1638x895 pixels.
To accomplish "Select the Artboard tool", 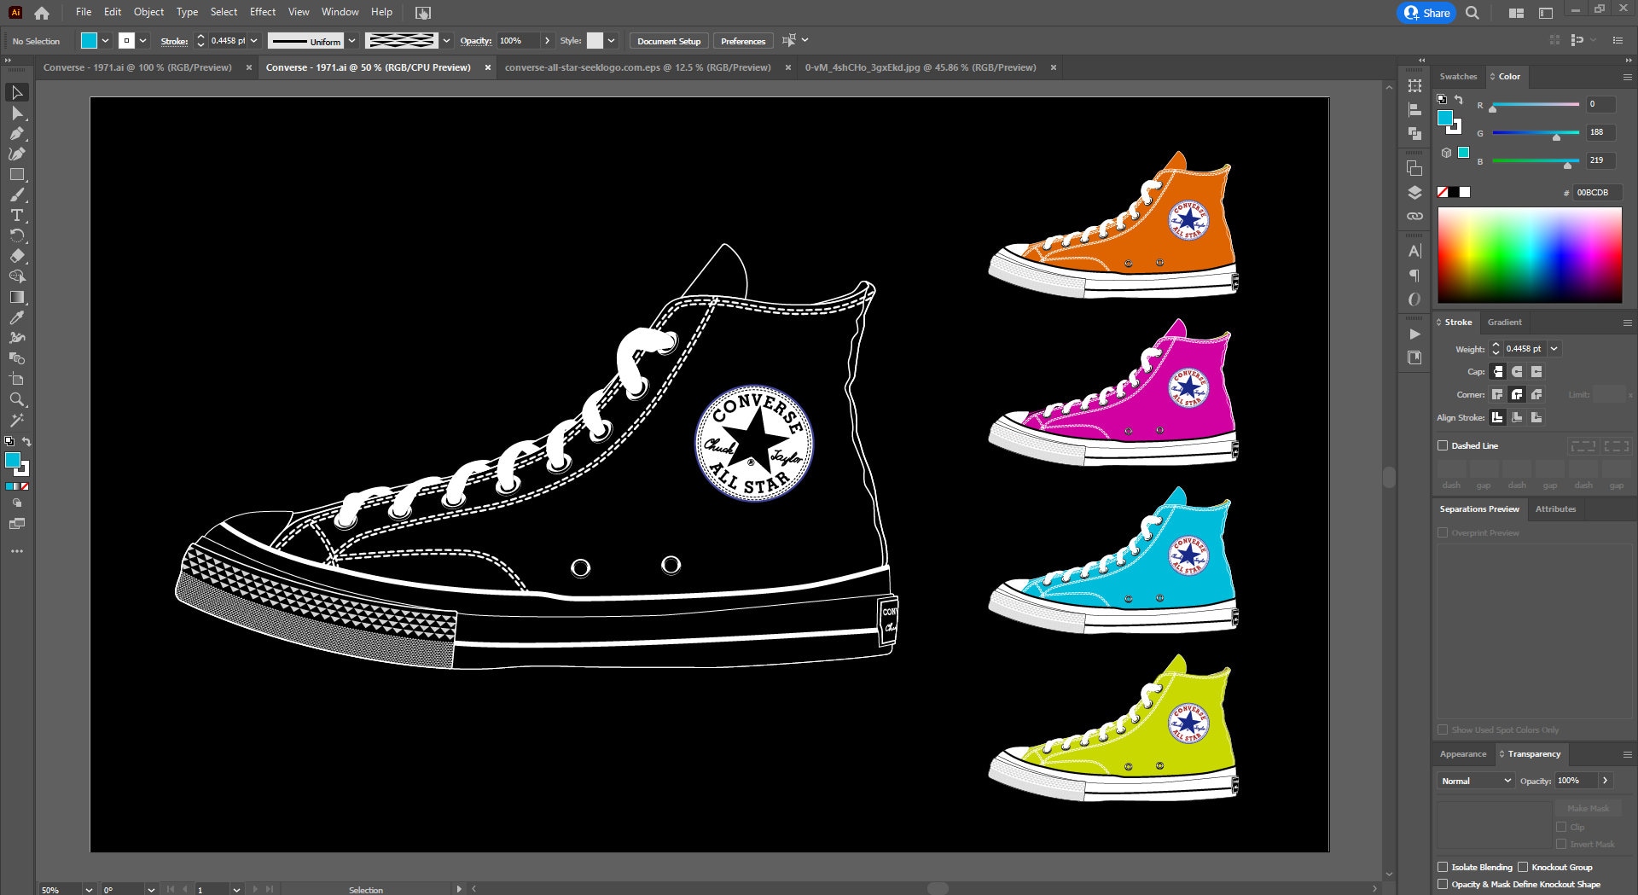I will [x=17, y=379].
